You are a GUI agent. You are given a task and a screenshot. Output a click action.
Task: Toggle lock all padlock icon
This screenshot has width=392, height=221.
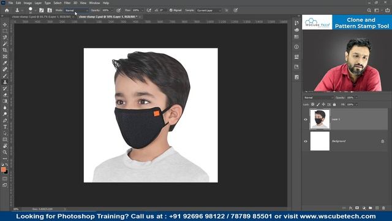334,104
